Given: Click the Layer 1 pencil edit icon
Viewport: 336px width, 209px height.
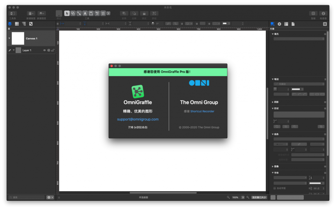Looking at the screenshot, I should point(10,50).
